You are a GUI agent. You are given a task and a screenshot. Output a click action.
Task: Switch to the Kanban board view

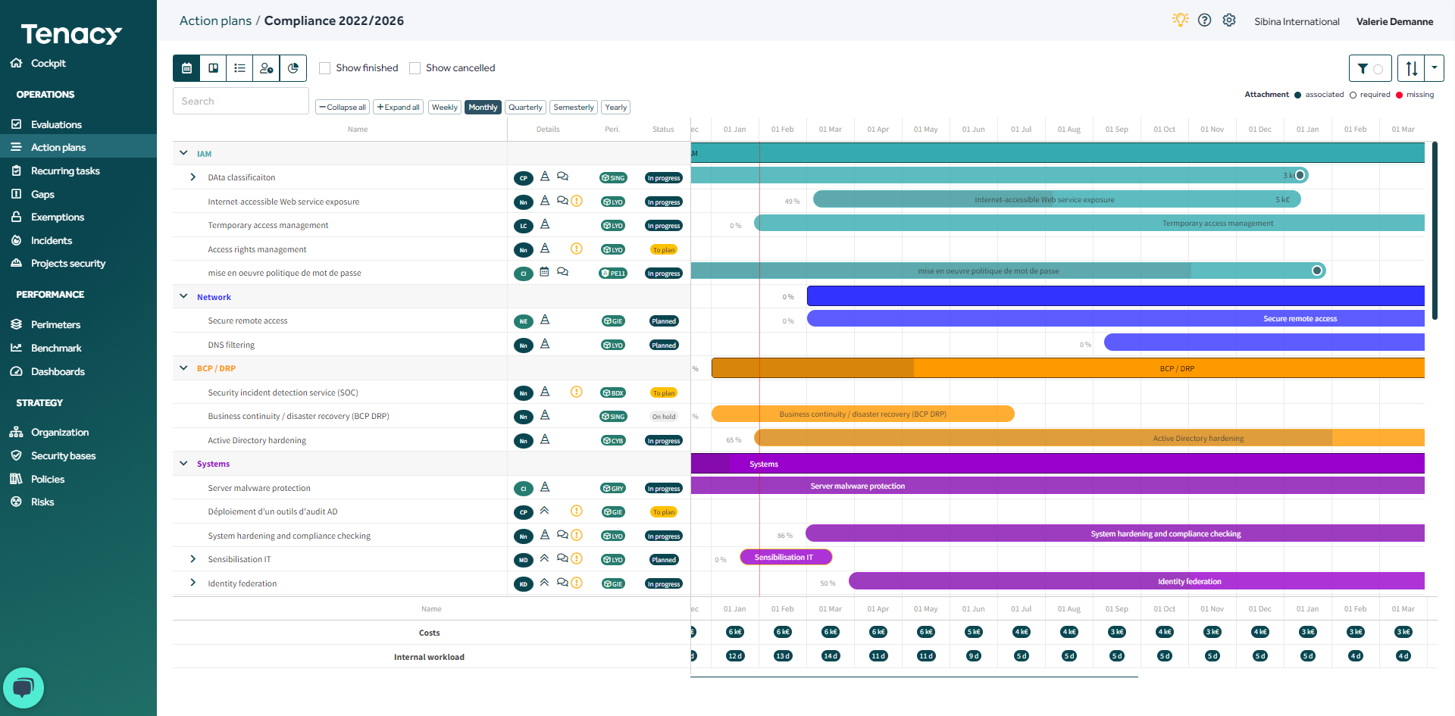(213, 68)
